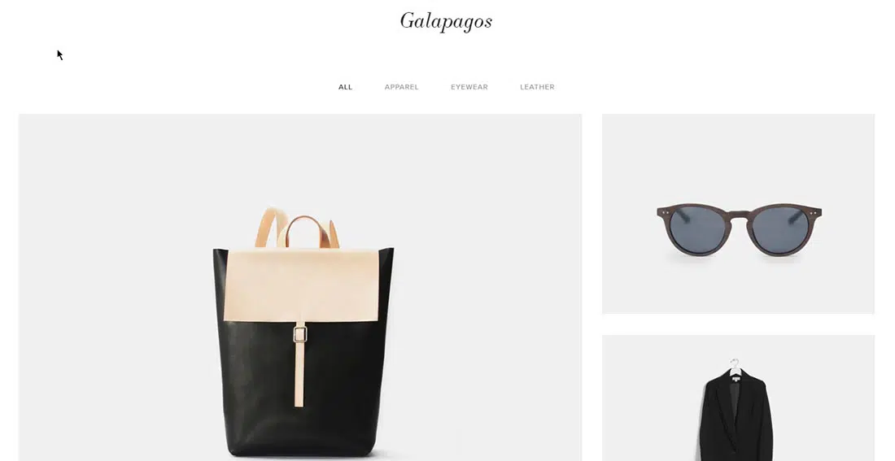Click the sunglasses nose bridge
Image resolution: width=895 pixels, height=461 pixels.
[x=739, y=216]
